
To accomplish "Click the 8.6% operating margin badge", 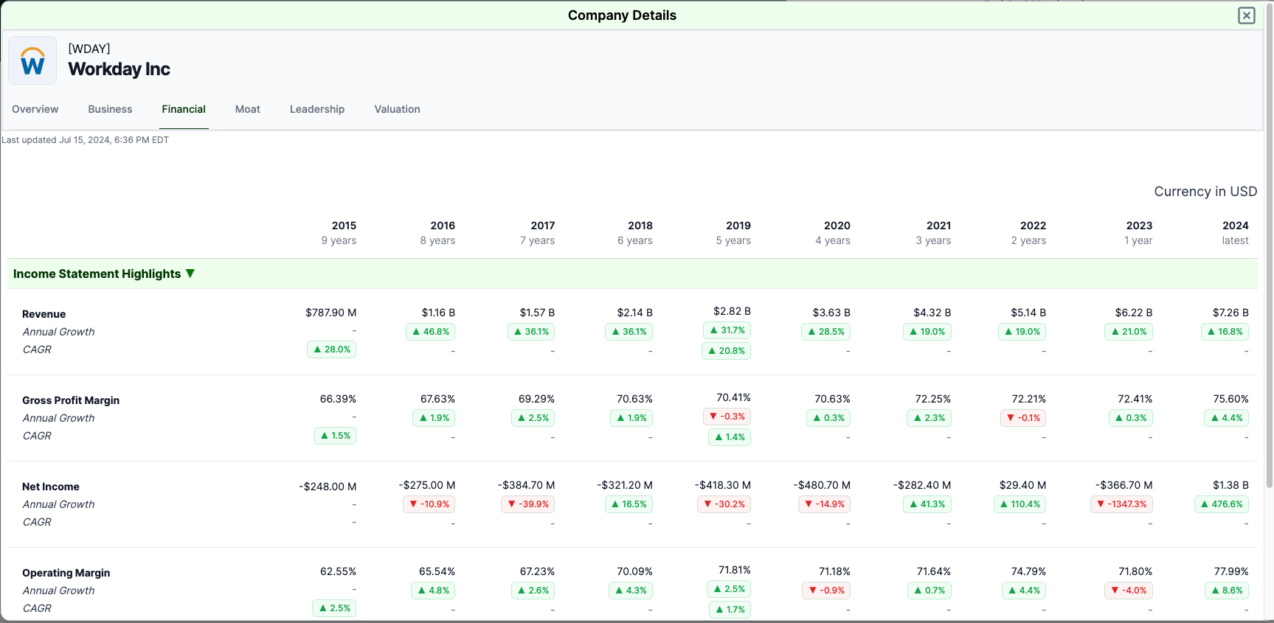I will tap(1227, 591).
